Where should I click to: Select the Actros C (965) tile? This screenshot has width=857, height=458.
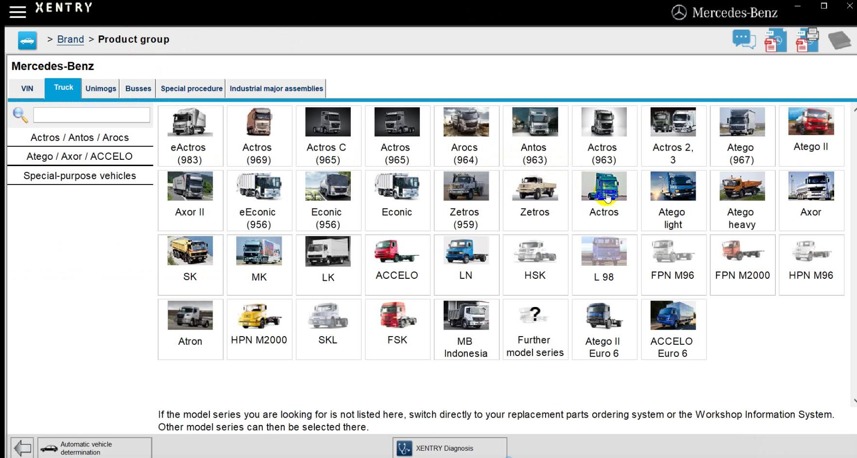(x=328, y=136)
